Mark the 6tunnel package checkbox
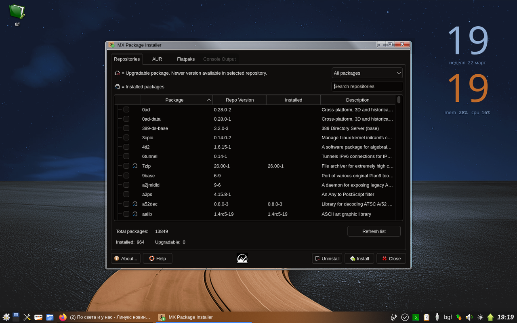Screen dimensions: 517x323 point(126,156)
